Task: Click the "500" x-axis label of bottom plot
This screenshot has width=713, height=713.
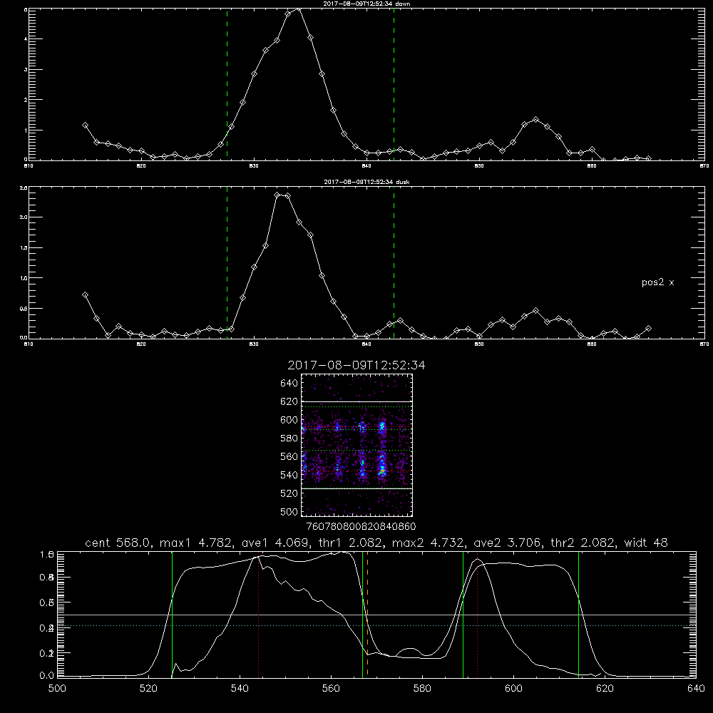Action: pyautogui.click(x=57, y=689)
